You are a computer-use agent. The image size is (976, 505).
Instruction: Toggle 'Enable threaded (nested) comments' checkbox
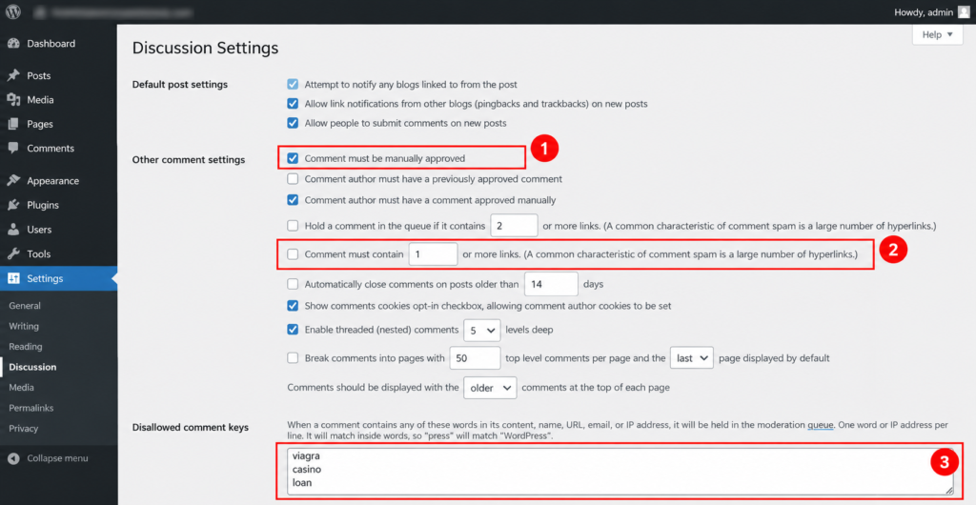point(293,330)
